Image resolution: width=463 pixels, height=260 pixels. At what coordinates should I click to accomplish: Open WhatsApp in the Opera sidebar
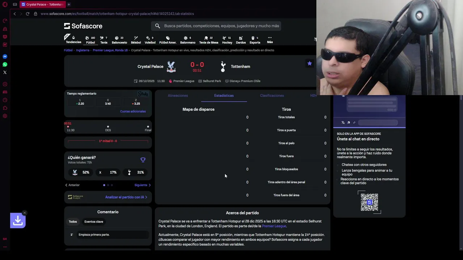(x=5, y=64)
